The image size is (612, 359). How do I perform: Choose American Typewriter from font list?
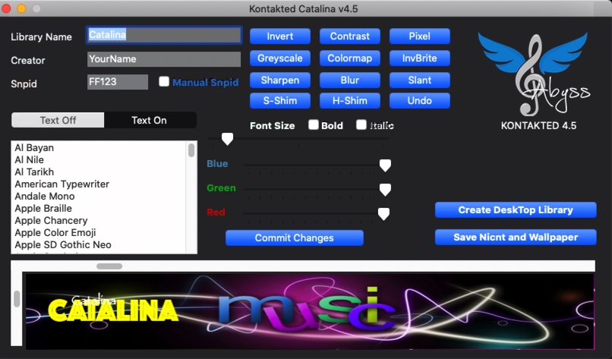tap(62, 184)
